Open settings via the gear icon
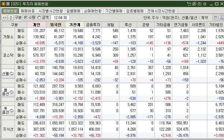The image size is (224, 140). (x=205, y=4)
